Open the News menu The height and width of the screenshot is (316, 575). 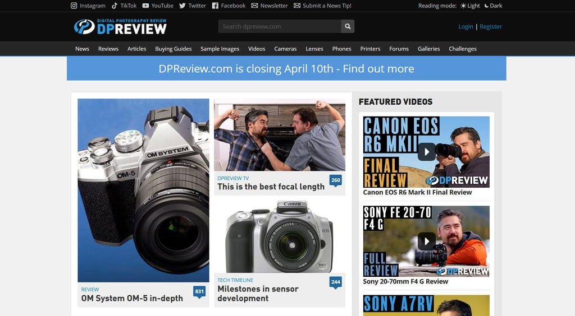tap(82, 49)
